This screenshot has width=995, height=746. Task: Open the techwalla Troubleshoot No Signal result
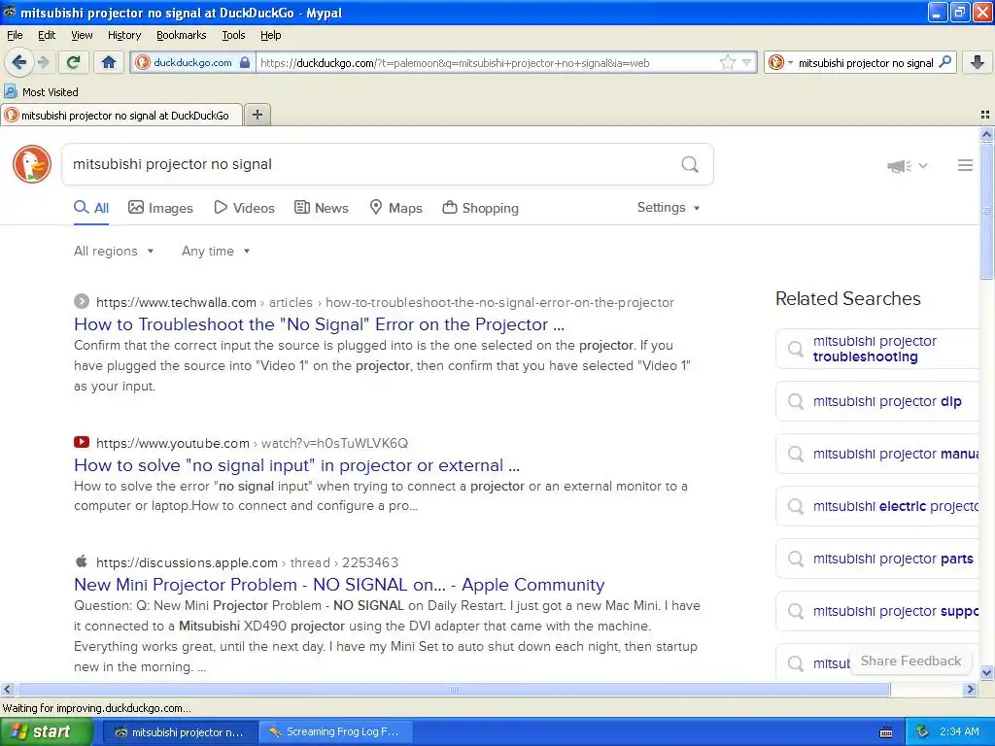319,324
